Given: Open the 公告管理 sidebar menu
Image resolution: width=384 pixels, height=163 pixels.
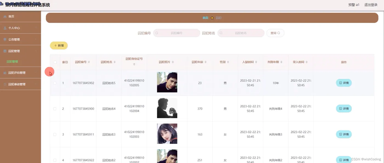Looking at the screenshot, I should coord(21,39).
